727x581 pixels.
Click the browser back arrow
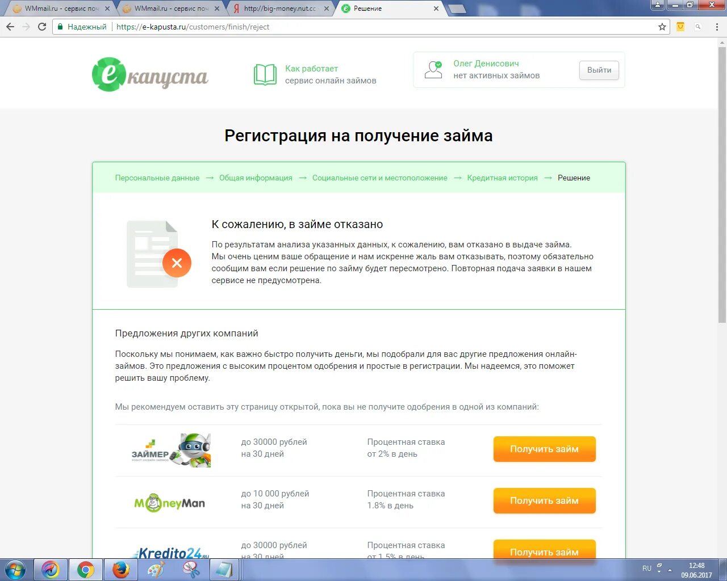click(x=10, y=26)
